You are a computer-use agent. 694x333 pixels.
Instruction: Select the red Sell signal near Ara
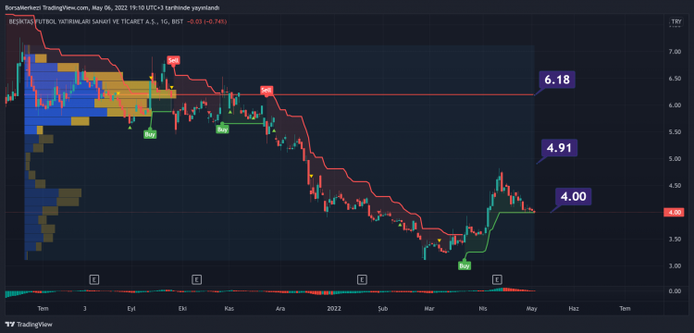click(x=266, y=90)
